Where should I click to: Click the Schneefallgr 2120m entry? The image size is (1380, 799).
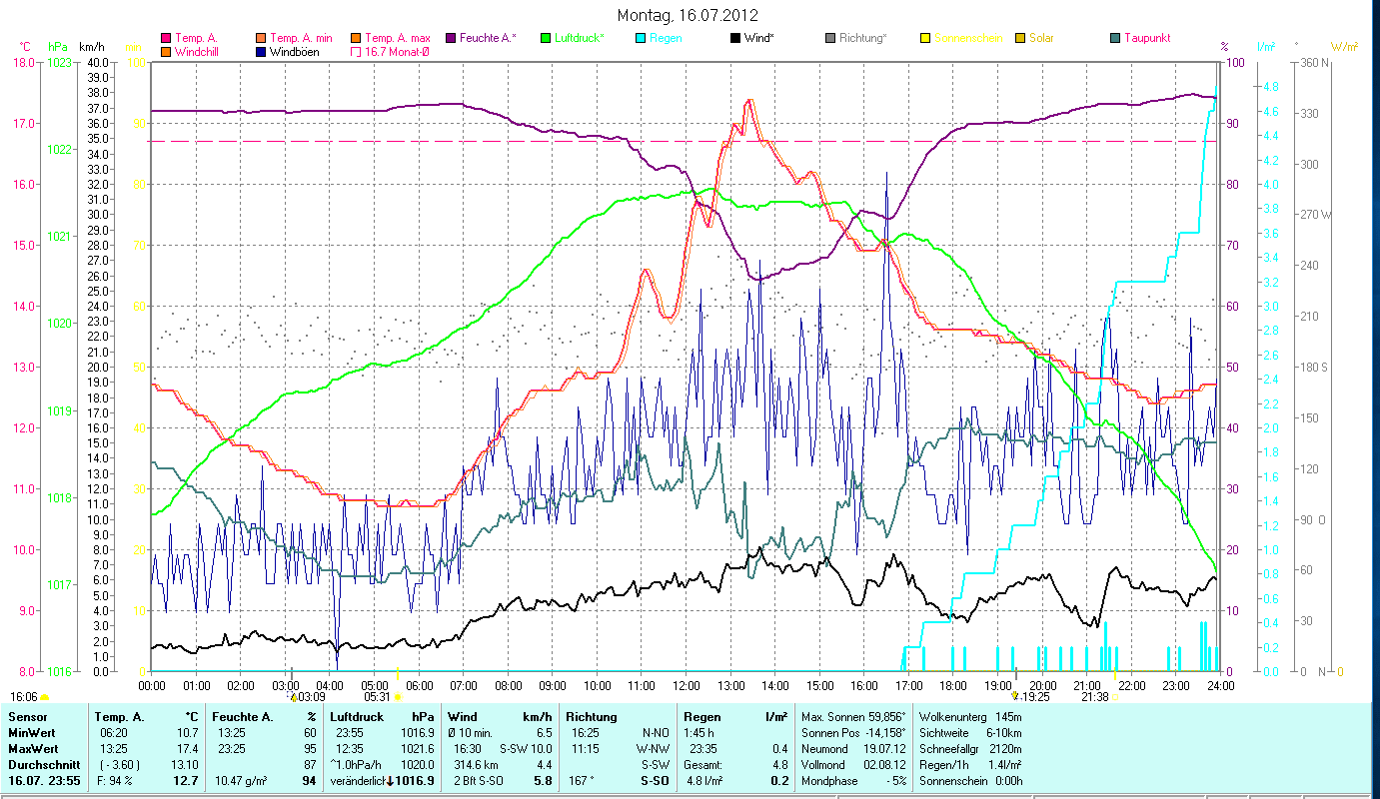[x=970, y=749]
